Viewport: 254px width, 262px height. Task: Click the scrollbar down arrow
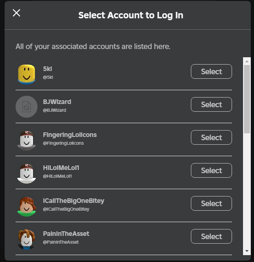[247, 251]
